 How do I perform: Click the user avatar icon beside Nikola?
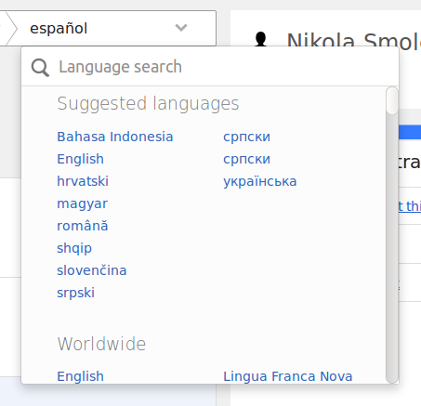261,40
